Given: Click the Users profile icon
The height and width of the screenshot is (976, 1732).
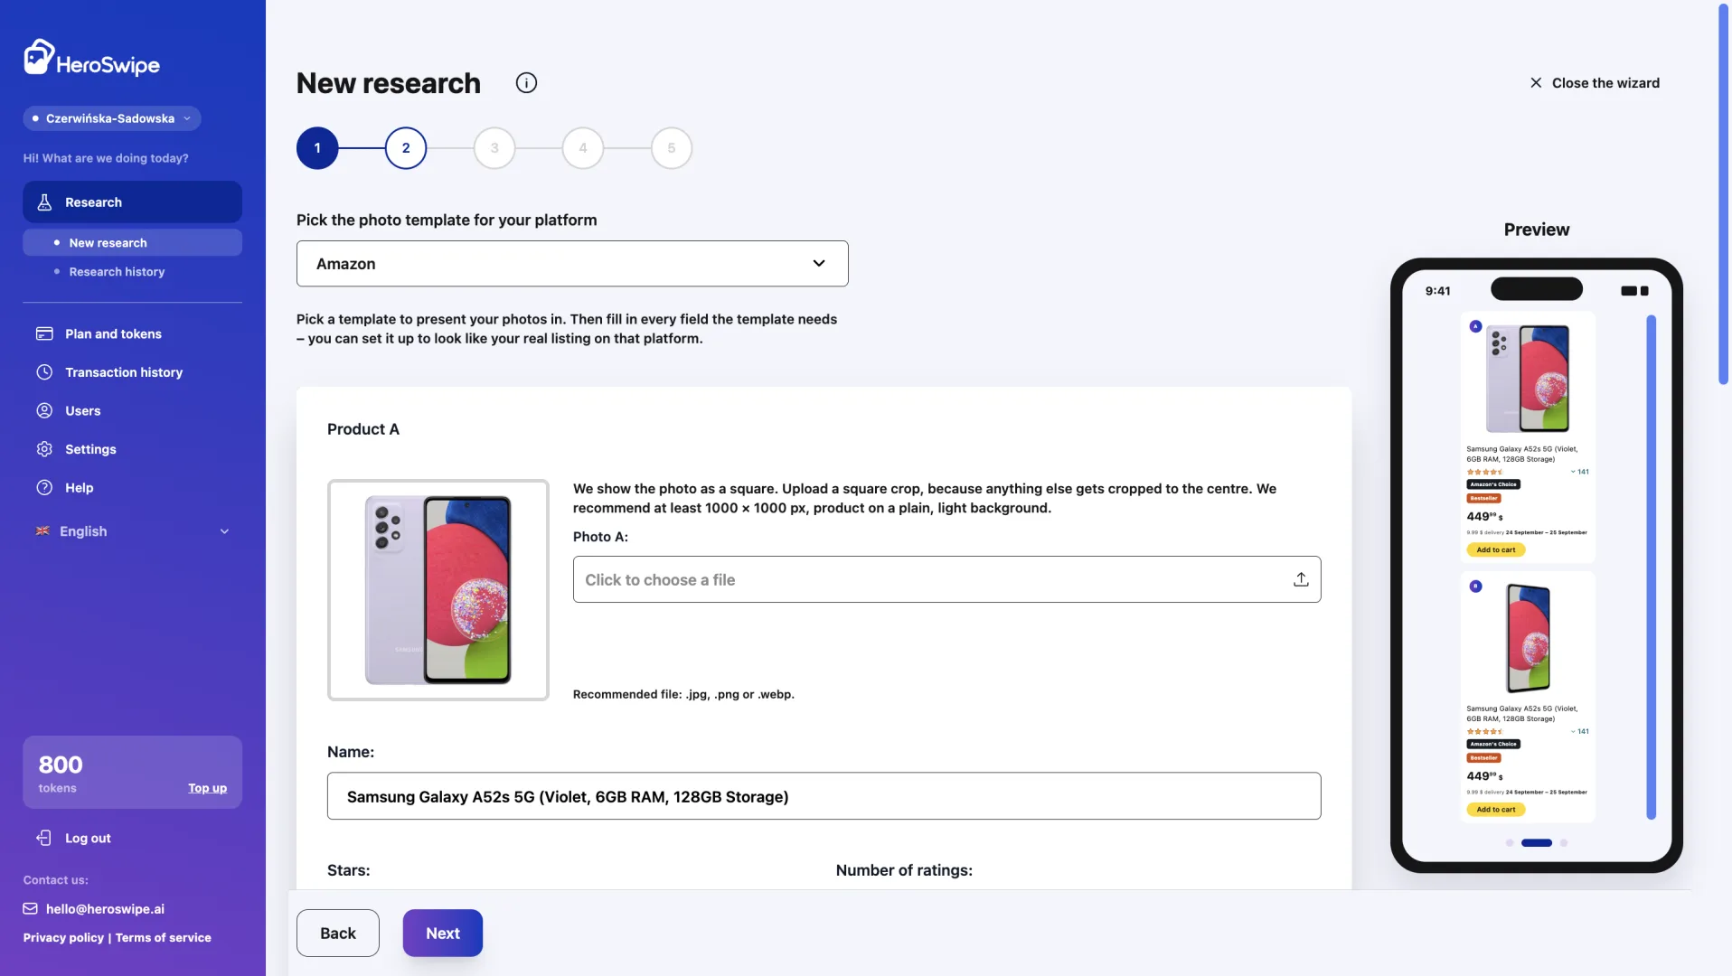Looking at the screenshot, I should click(x=44, y=410).
